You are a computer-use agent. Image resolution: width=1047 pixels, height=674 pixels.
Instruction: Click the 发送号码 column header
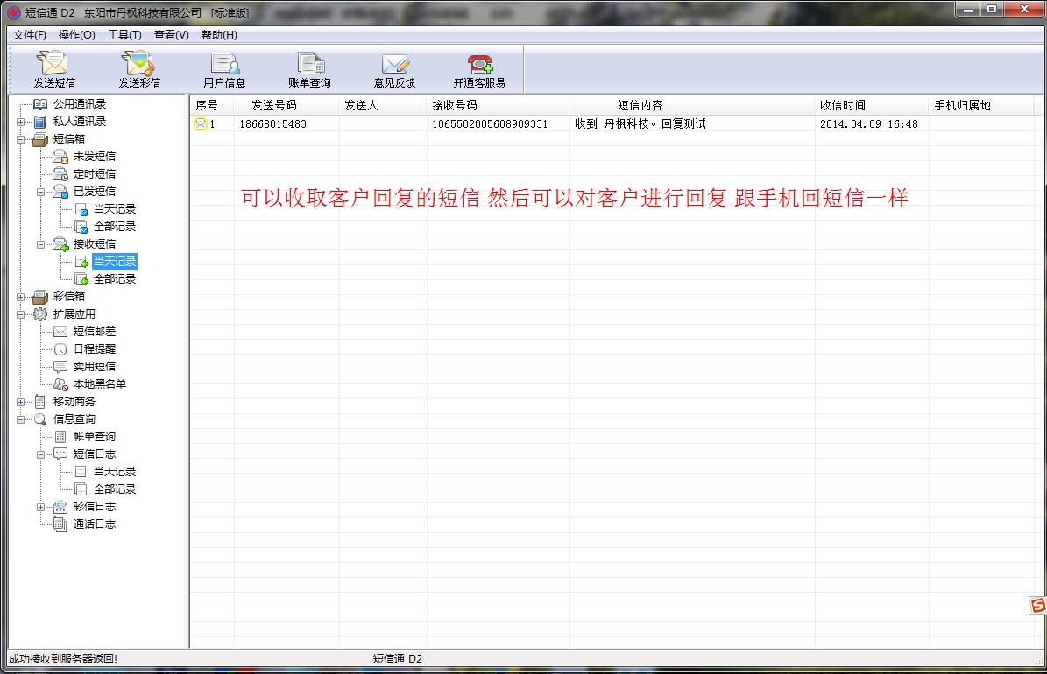click(273, 105)
